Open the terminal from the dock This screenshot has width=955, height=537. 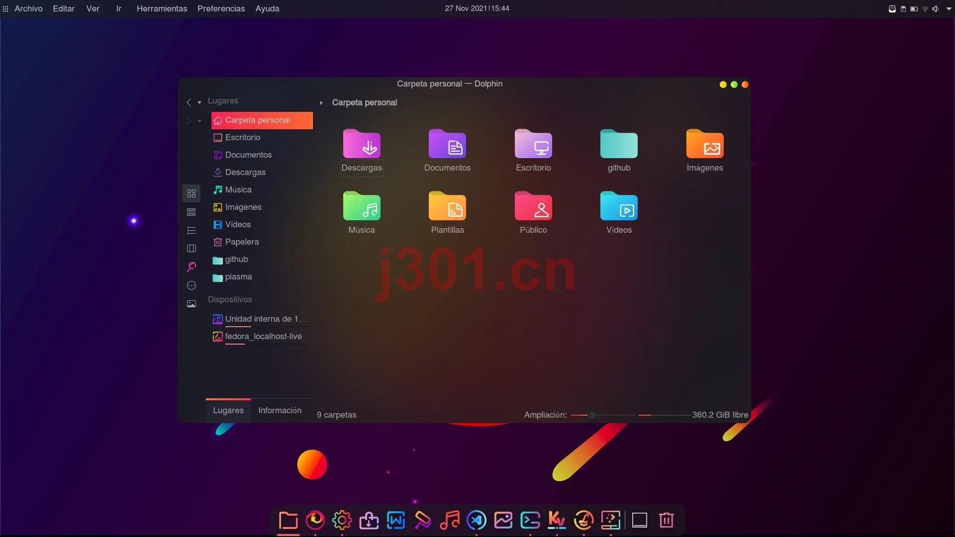530,520
